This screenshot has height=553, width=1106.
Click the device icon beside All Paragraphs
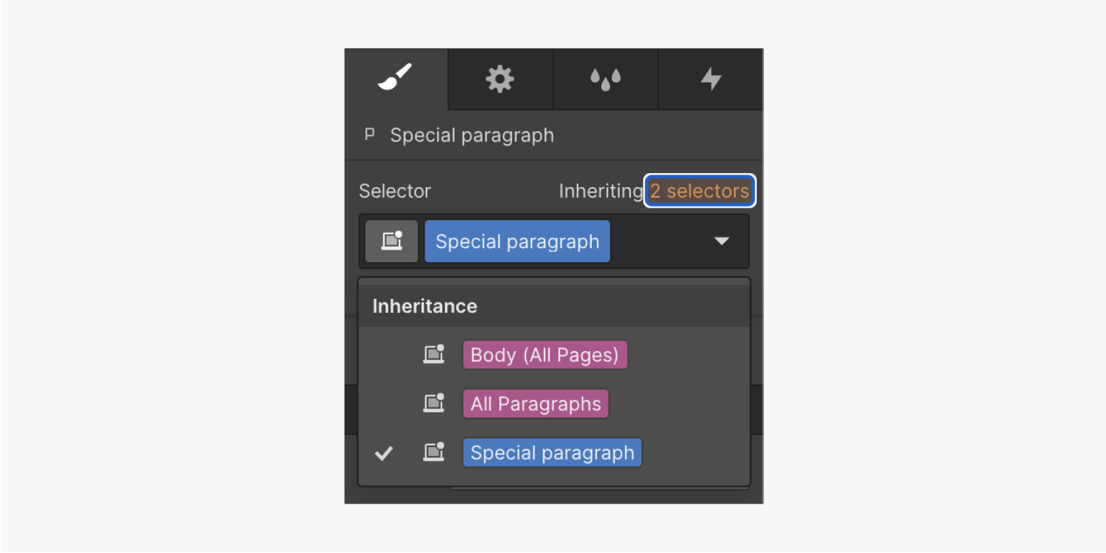[434, 404]
